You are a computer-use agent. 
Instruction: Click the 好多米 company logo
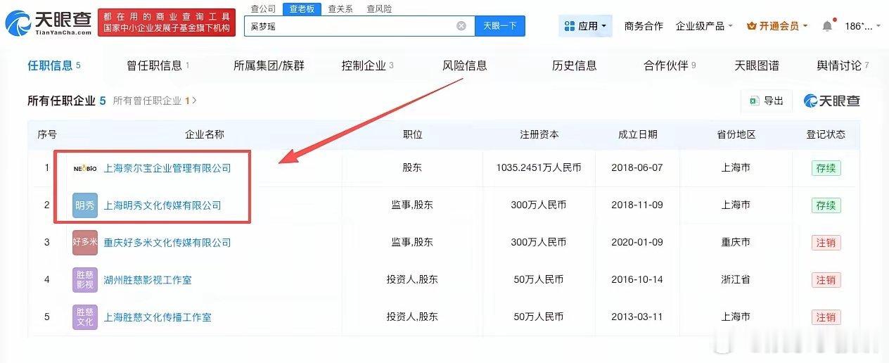(85, 243)
